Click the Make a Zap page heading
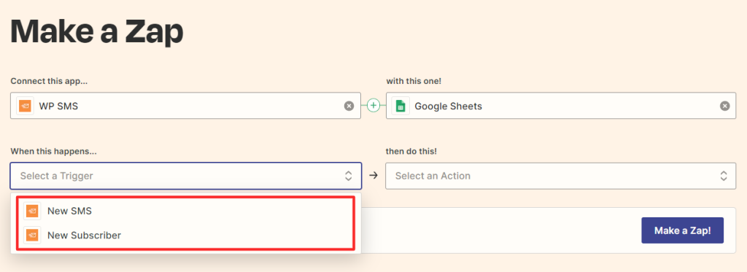This screenshot has width=747, height=272. click(97, 32)
